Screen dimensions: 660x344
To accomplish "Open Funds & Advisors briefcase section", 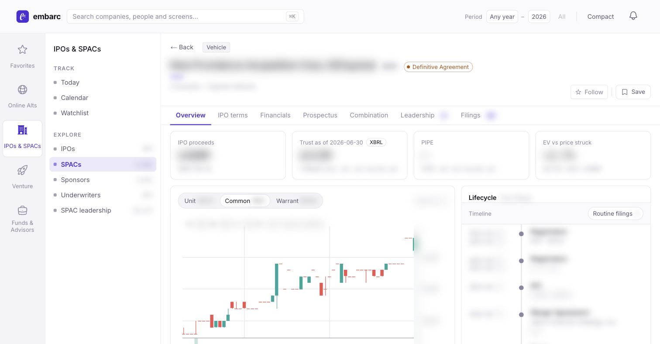I will (x=22, y=219).
